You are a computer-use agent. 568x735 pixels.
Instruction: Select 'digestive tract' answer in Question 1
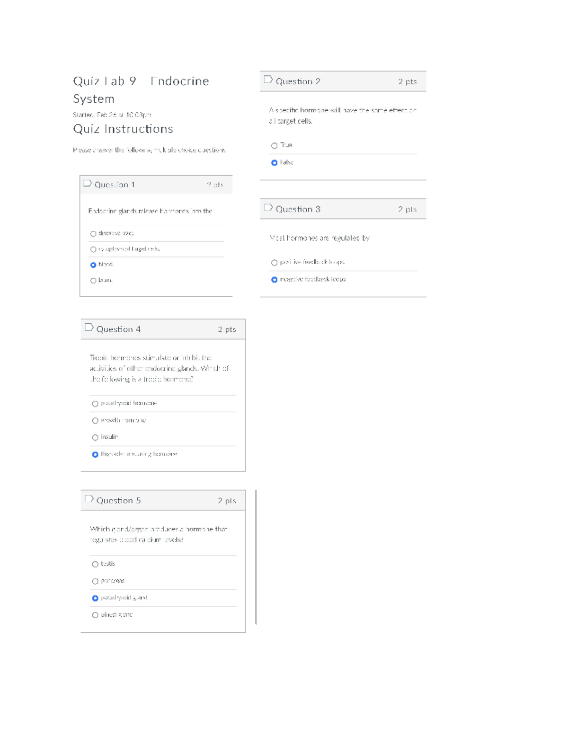pos(93,234)
